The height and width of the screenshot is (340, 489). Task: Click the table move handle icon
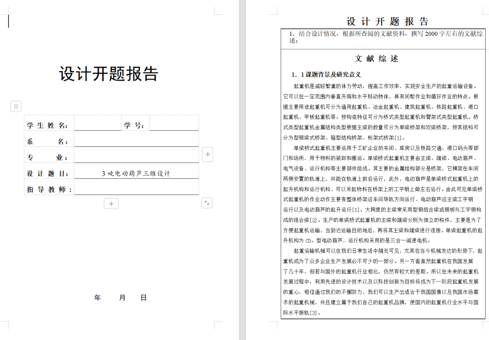tap(16, 106)
